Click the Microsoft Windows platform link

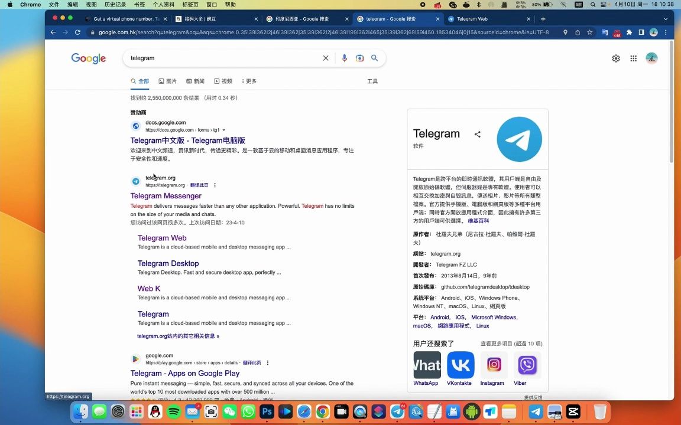point(494,318)
